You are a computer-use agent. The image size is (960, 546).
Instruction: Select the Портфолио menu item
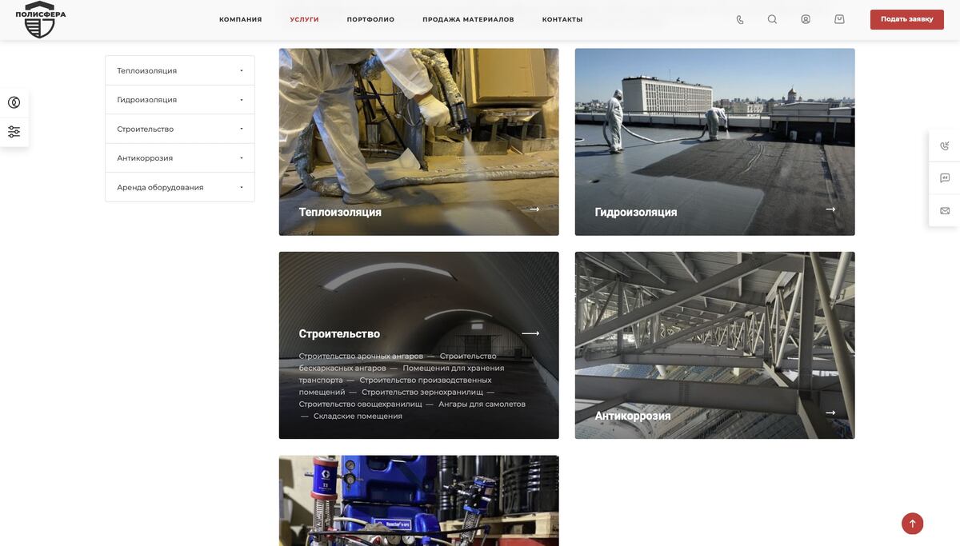coord(370,19)
